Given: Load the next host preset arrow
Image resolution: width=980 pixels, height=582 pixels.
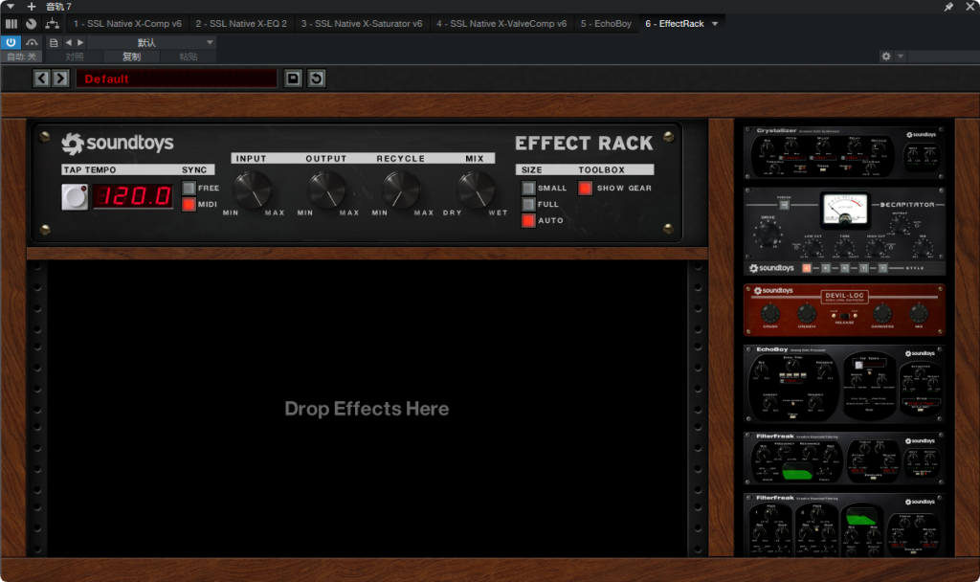Looking at the screenshot, I should [x=80, y=42].
